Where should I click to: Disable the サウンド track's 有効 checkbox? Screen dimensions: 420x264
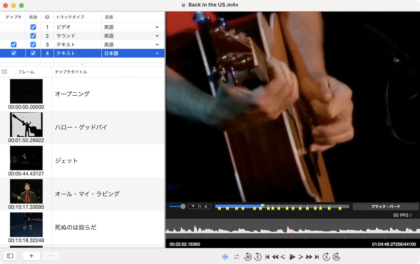[x=33, y=36]
